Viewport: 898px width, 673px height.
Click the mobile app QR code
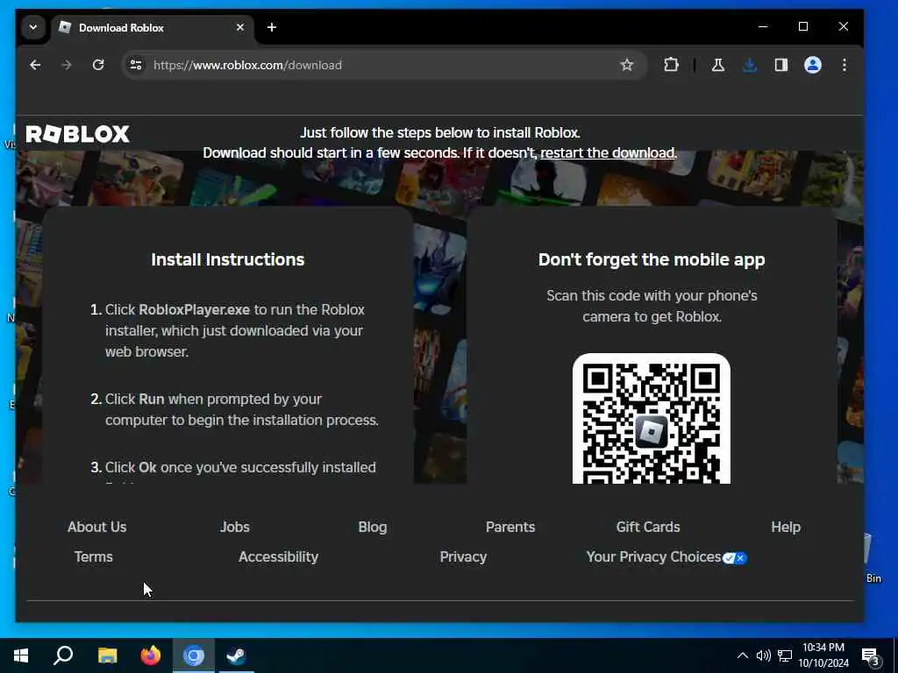point(652,420)
